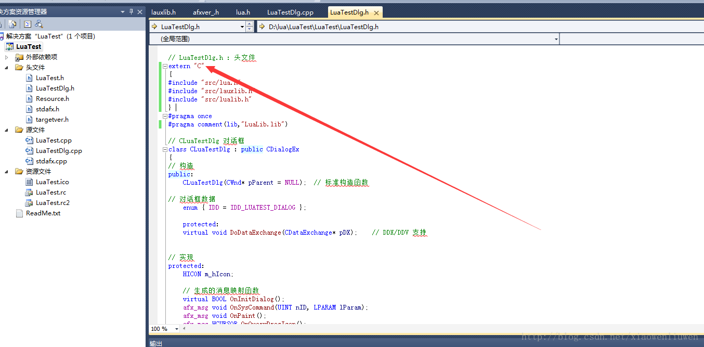Click the LuaTest.h file icon
Screen dimensions: 704x347
pos(30,78)
